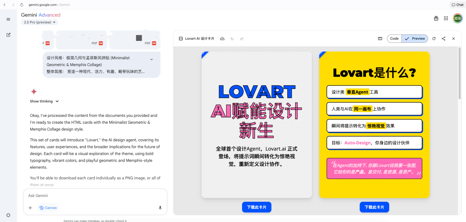The width and height of the screenshot is (466, 222).
Task: Open the Chat panel in the browser bar
Action: [457, 5]
